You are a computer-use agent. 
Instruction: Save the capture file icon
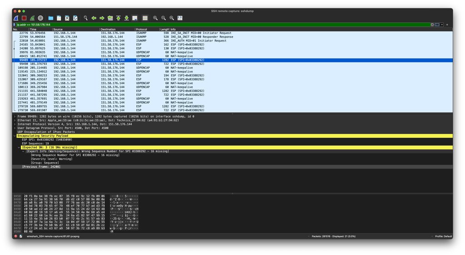click(59, 18)
